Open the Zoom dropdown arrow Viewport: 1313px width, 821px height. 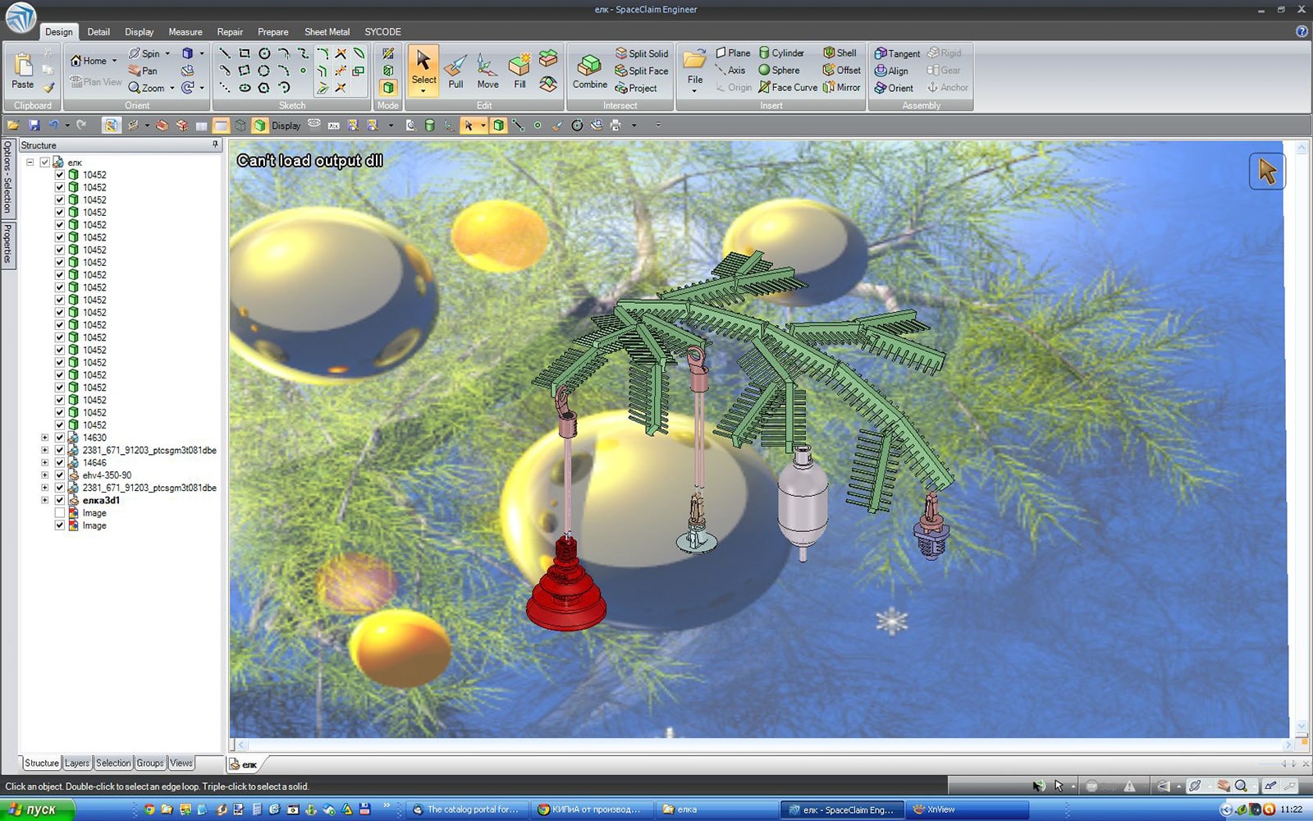pyautogui.click(x=172, y=88)
